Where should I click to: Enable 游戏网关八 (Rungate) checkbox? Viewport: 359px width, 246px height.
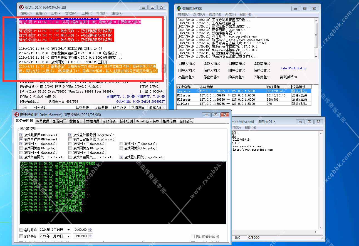[x=70, y=153]
